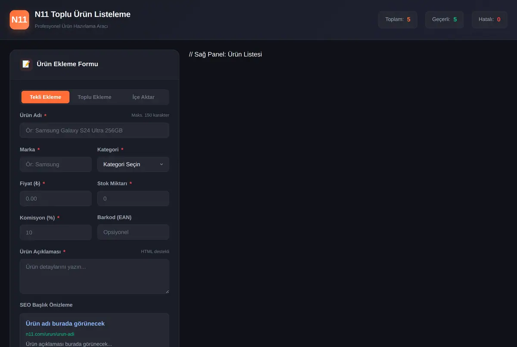Image resolution: width=517 pixels, height=347 pixels.
Task: Expand the Kategori Seçin dropdown
Action: pos(133,164)
